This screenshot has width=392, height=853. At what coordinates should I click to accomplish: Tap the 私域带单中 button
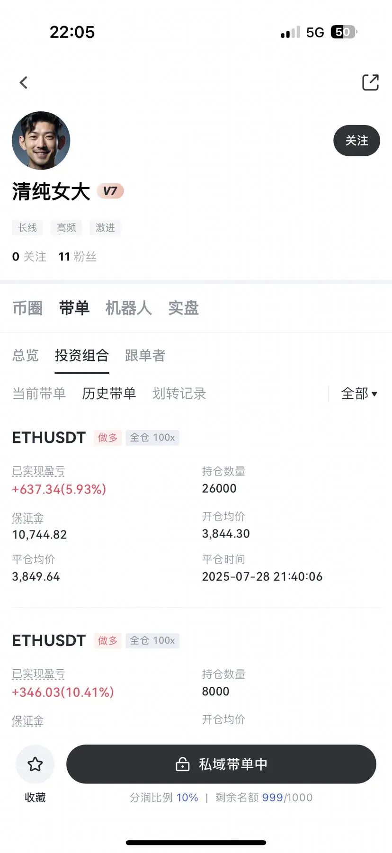tap(221, 764)
